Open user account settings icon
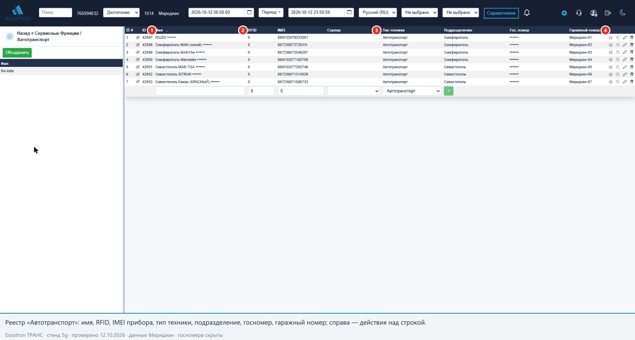This screenshot has height=340, width=635. (594, 13)
